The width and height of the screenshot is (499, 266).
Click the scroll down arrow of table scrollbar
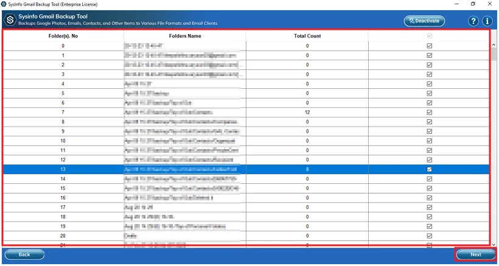(x=494, y=244)
